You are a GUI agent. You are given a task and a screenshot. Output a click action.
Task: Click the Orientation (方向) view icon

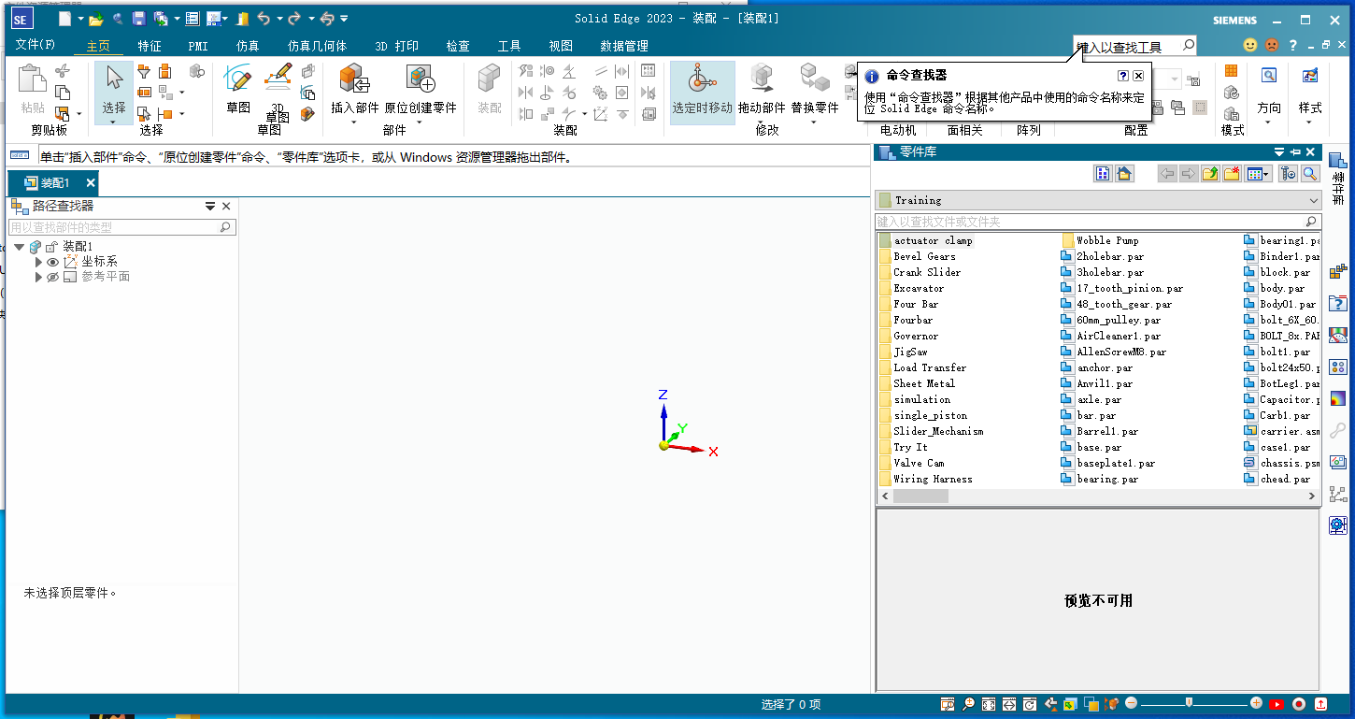(x=1269, y=77)
